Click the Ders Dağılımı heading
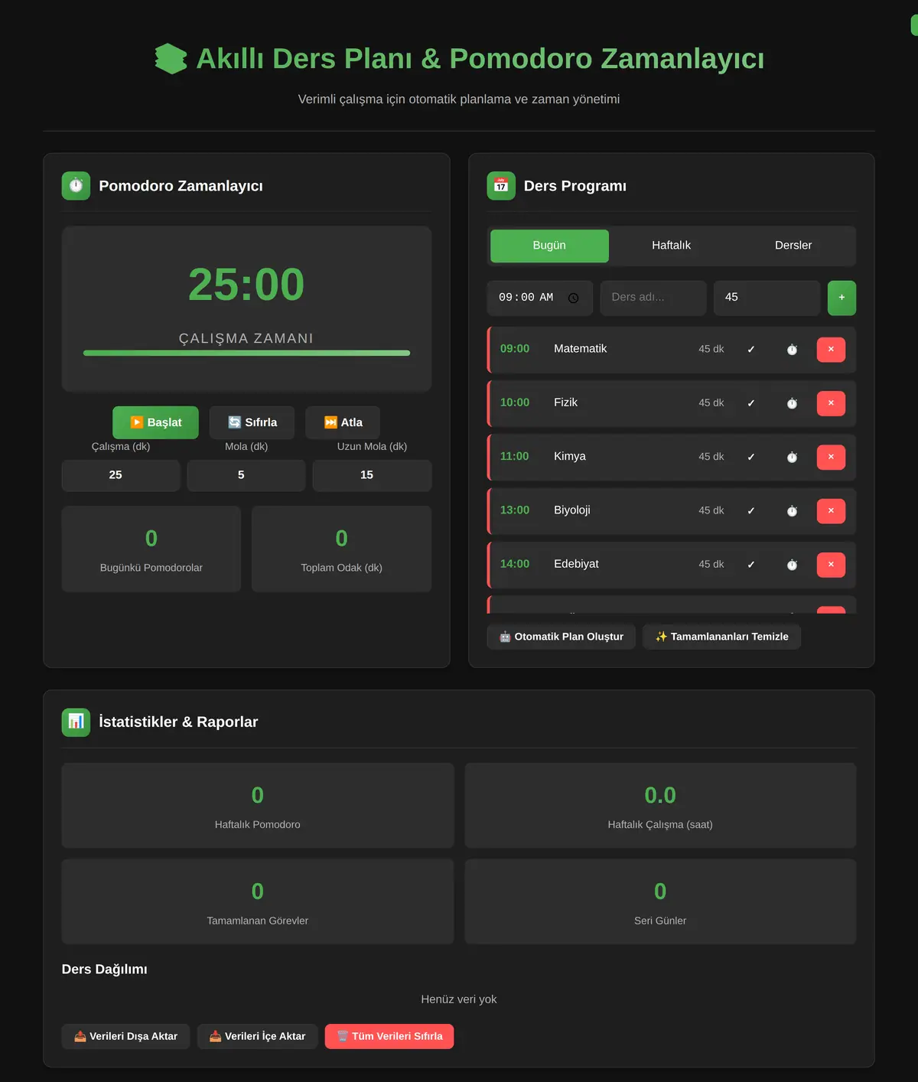This screenshot has width=918, height=1082. [105, 970]
